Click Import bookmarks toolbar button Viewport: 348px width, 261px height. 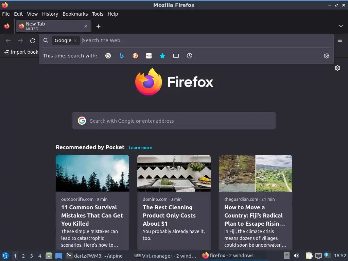pos(21,52)
